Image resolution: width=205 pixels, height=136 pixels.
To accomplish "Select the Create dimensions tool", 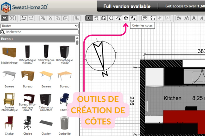I will pos(126,18).
